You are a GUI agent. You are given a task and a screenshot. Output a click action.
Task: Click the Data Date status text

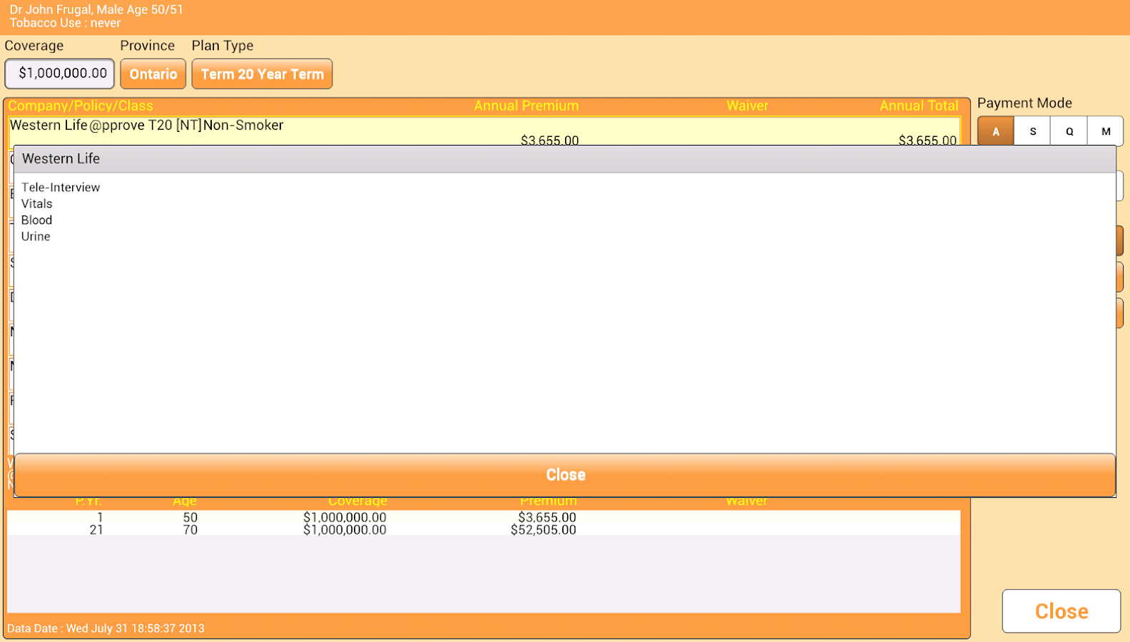tap(106, 628)
